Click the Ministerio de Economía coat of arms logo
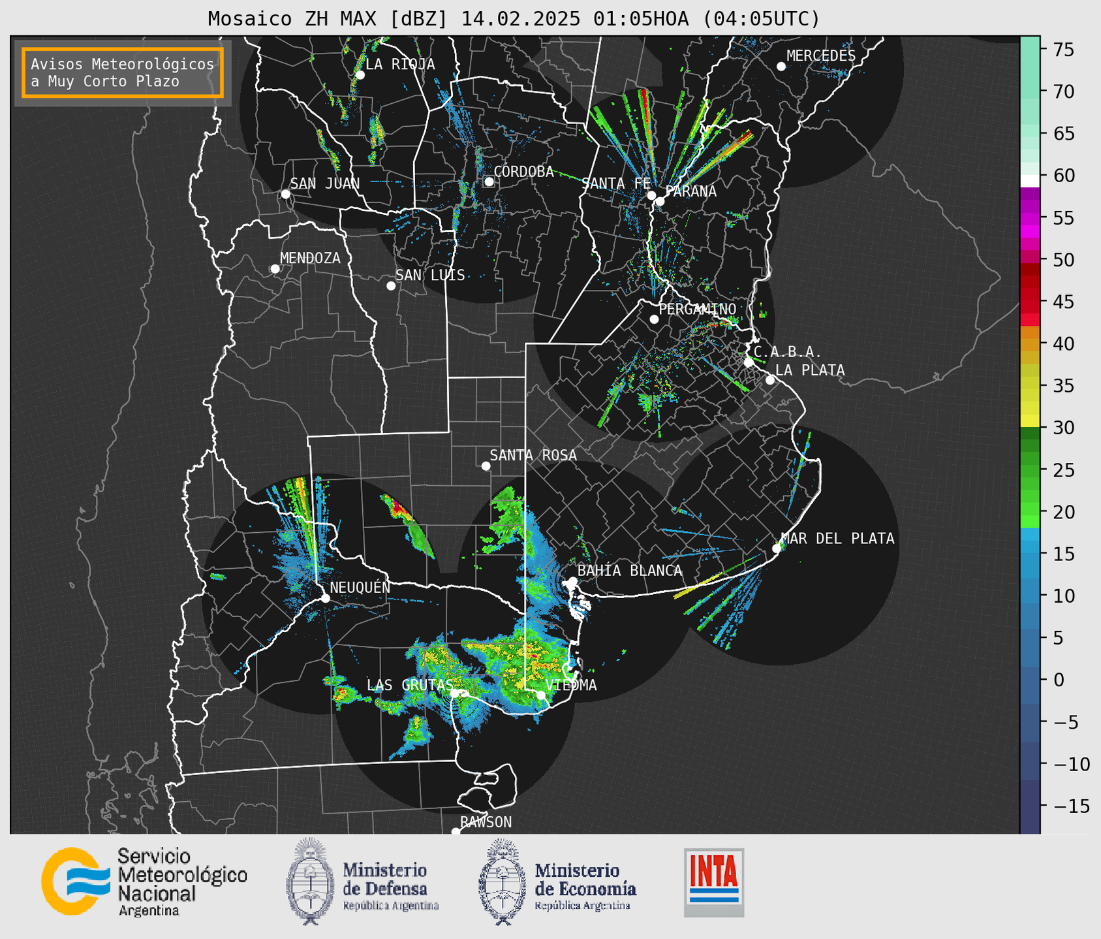 tap(502, 881)
